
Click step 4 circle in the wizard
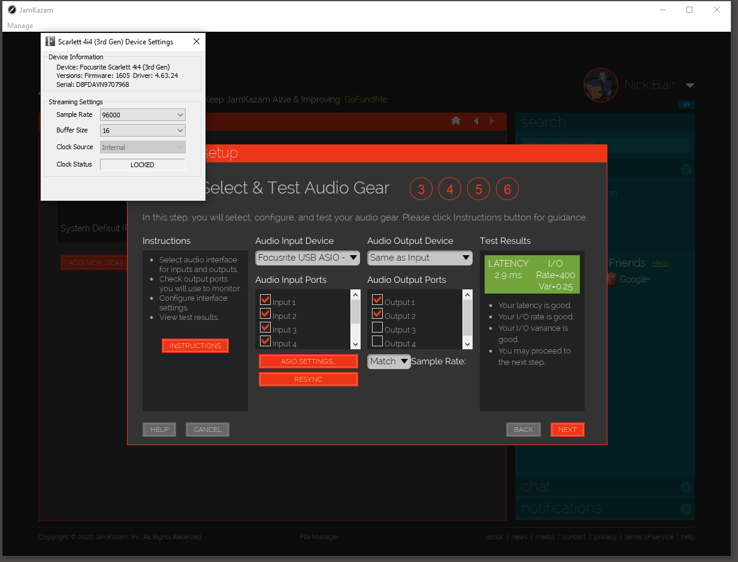click(450, 189)
